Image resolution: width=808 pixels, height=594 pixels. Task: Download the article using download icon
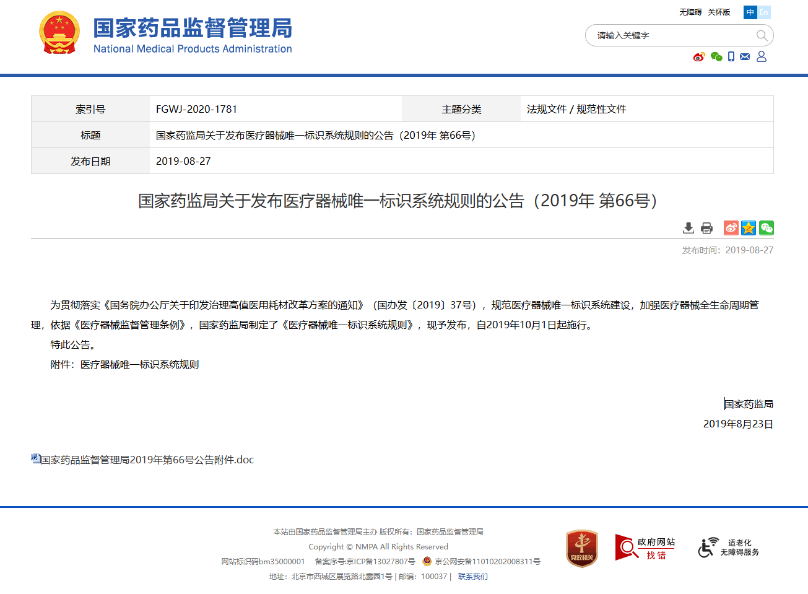pos(688,228)
